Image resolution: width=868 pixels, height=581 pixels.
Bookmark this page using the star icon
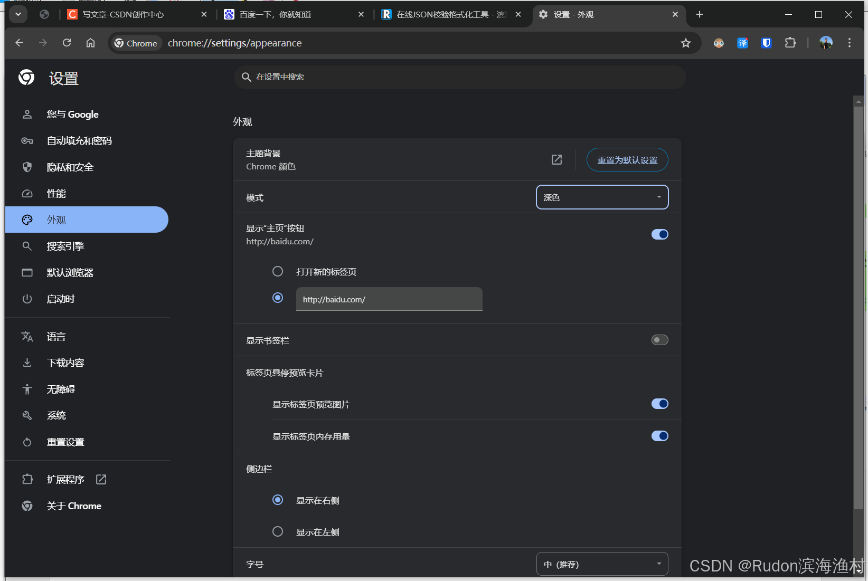coord(685,43)
